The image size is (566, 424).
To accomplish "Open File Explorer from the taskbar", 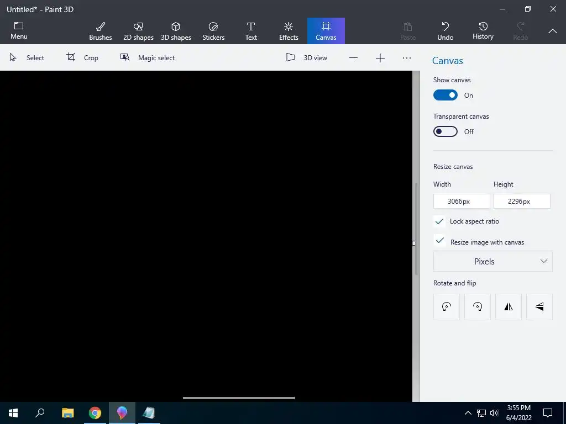I will (67, 413).
